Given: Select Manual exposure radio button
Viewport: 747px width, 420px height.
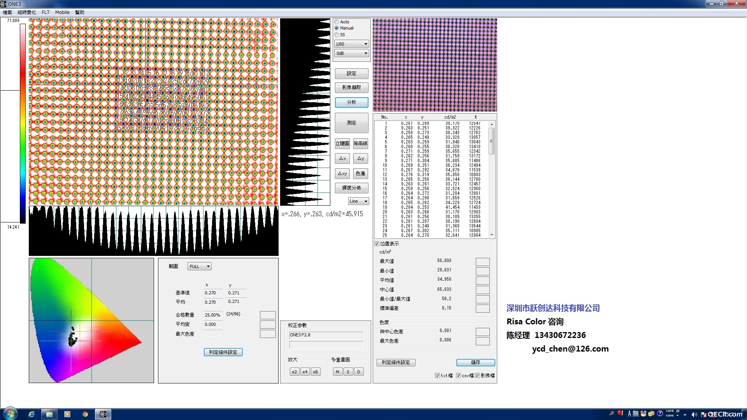Looking at the screenshot, I should click(337, 28).
